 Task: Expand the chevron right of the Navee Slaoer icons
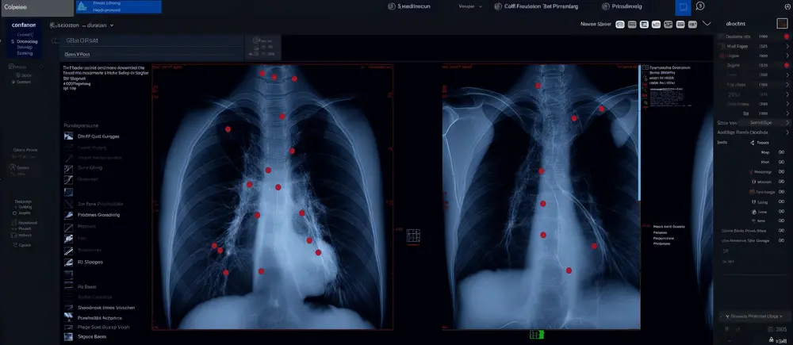click(x=707, y=24)
